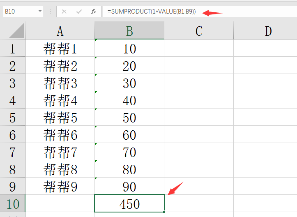The image size is (297, 217).
Task: Click the formula bar with SUMPRODUCT formula
Action: pos(200,12)
